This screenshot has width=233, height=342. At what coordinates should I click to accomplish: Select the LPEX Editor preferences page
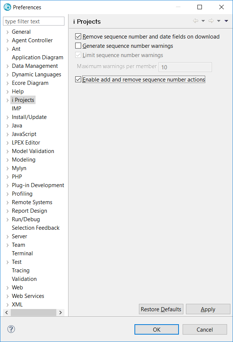(x=26, y=142)
